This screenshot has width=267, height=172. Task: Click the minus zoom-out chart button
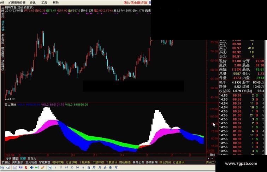(x=212, y=159)
